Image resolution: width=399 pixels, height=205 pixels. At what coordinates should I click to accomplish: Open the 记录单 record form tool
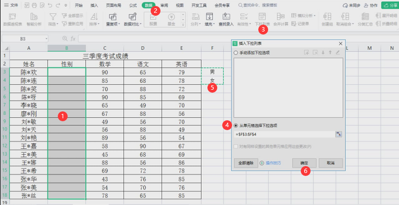click(300, 24)
